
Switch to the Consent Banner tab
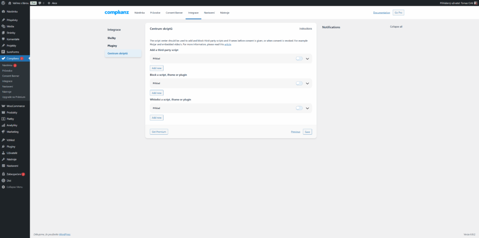coord(174,13)
